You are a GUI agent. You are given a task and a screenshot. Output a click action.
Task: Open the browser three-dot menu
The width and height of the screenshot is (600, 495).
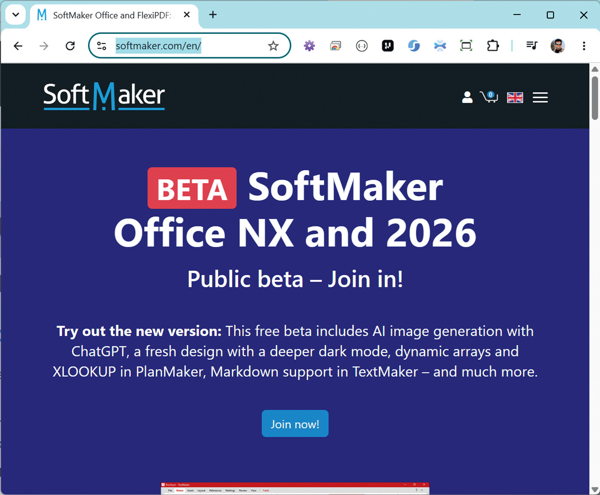584,46
